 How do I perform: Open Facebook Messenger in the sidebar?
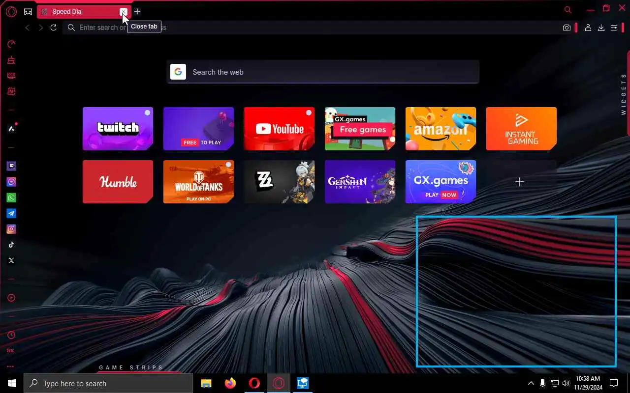pos(11,182)
